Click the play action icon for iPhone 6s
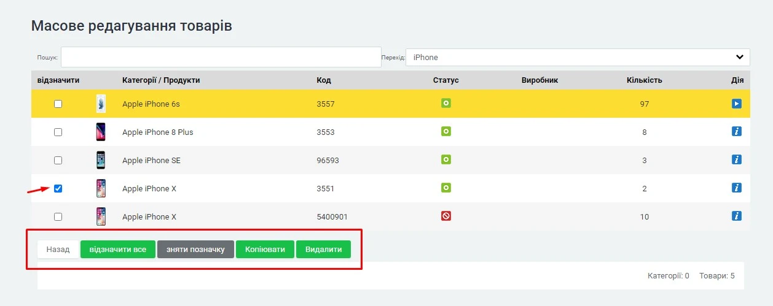This screenshot has height=306, width=773. point(737,104)
